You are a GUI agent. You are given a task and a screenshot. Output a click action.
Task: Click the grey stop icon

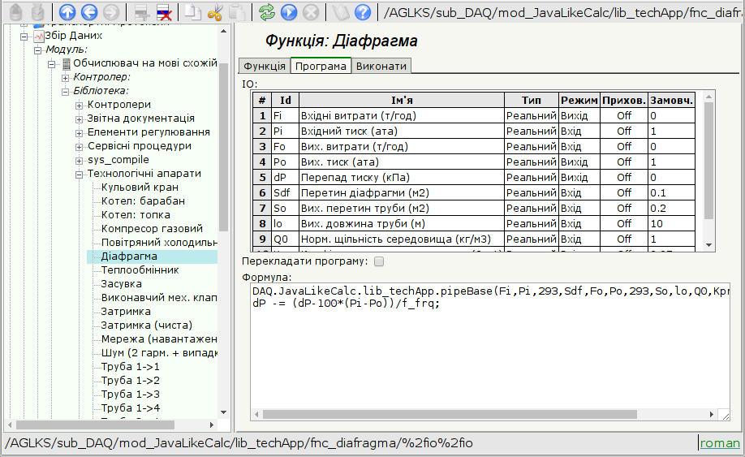311,12
